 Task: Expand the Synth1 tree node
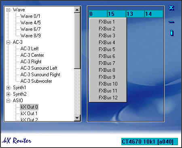pyautogui.click(x=8, y=88)
